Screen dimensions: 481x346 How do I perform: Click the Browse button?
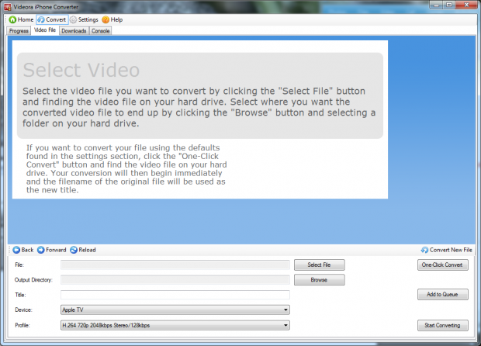point(320,280)
